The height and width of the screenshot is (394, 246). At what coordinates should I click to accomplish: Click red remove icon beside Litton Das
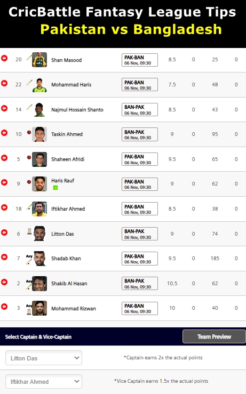(4, 232)
